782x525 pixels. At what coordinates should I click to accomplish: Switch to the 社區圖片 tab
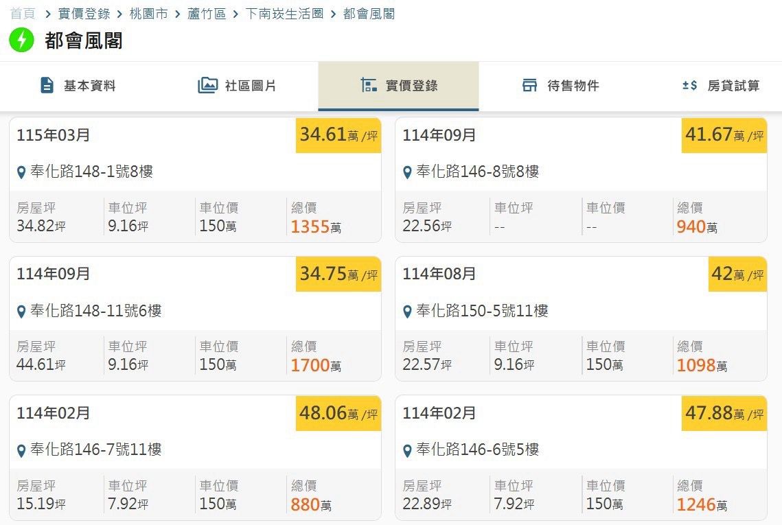pos(238,86)
